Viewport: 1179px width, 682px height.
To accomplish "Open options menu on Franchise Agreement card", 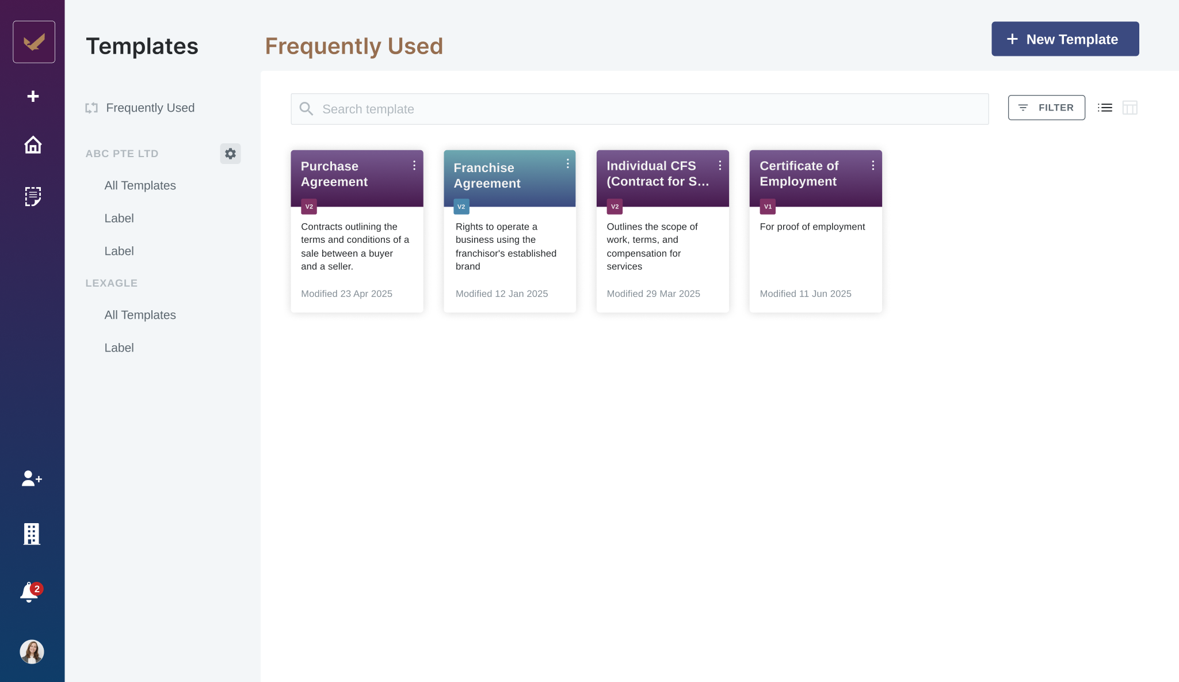I will pos(568,164).
